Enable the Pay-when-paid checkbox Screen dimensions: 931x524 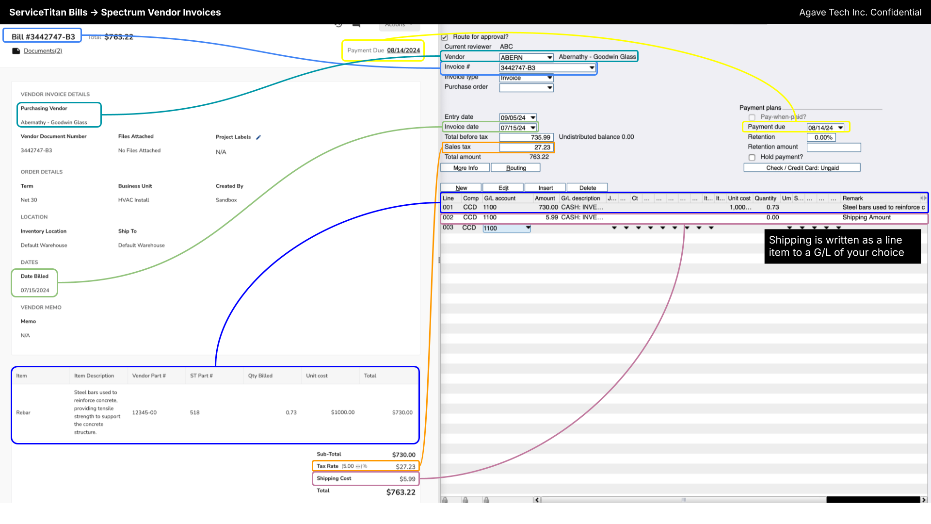pyautogui.click(x=752, y=116)
